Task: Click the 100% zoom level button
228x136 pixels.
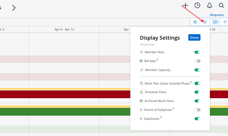Action: pyautogui.click(x=215, y=22)
